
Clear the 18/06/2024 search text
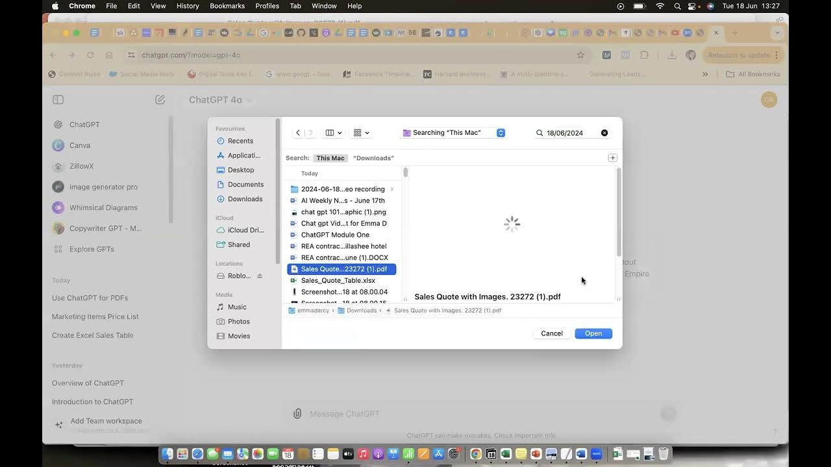click(x=604, y=133)
